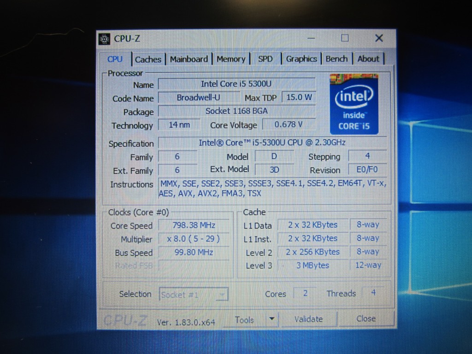The image size is (472, 354).
Task: Expand the Tools dropdown arrow
Action: [x=272, y=319]
